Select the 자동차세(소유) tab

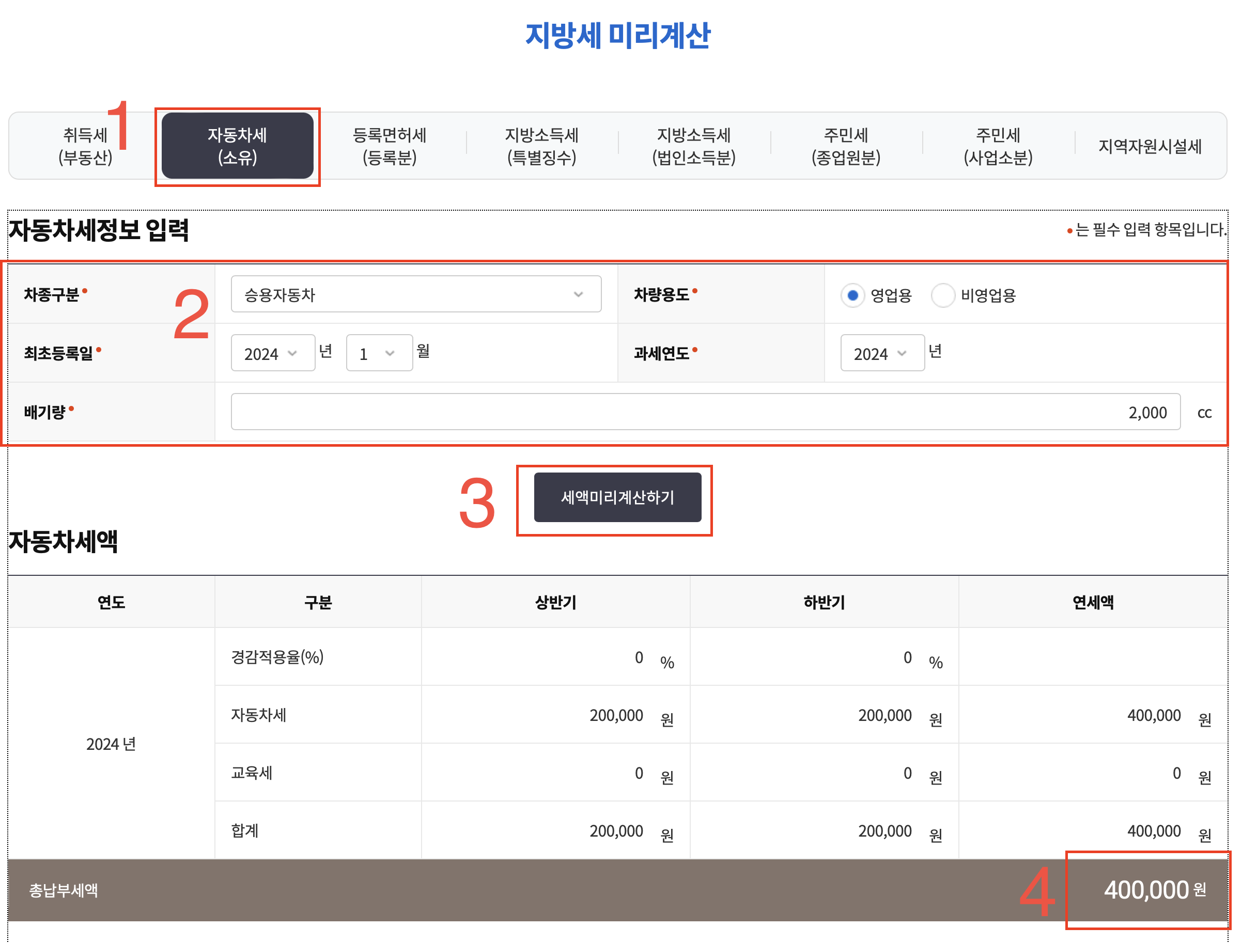pyautogui.click(x=237, y=146)
